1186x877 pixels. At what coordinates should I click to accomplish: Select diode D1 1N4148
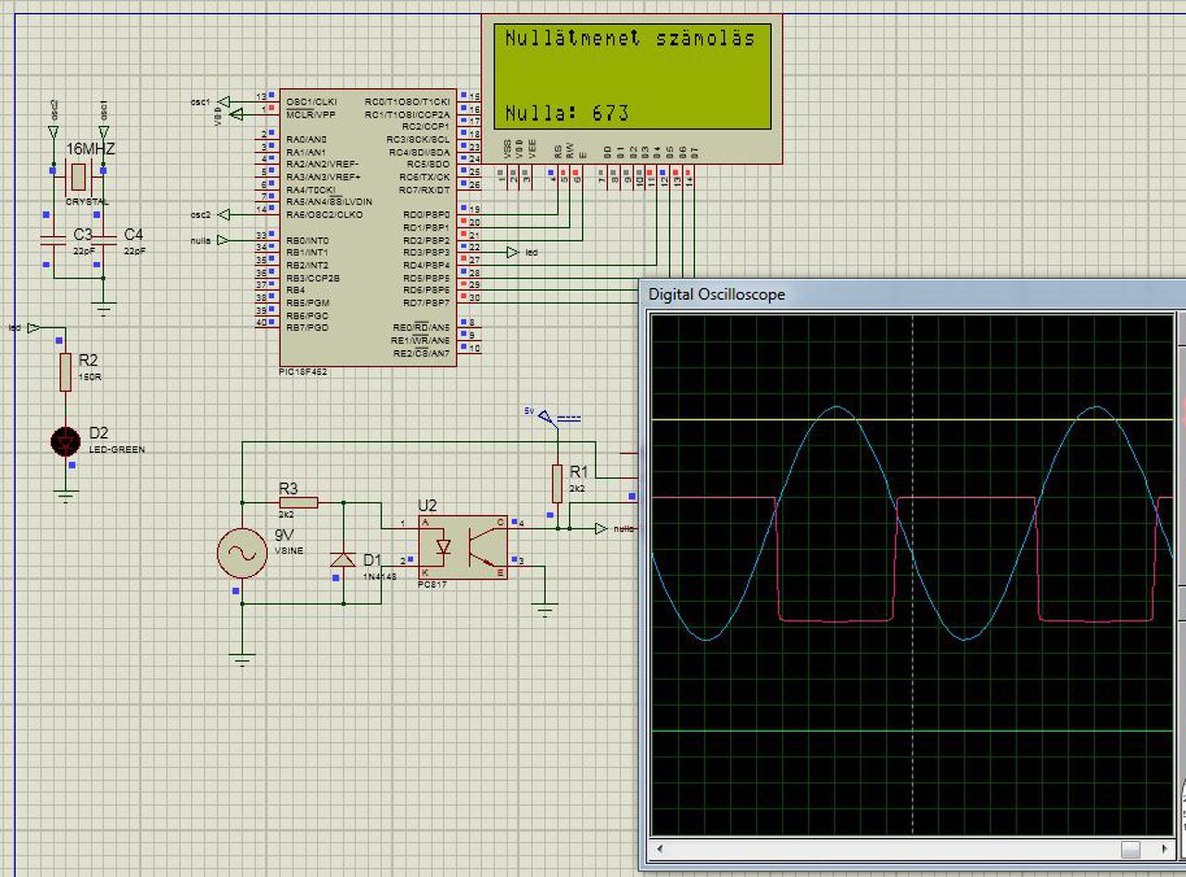click(x=343, y=559)
